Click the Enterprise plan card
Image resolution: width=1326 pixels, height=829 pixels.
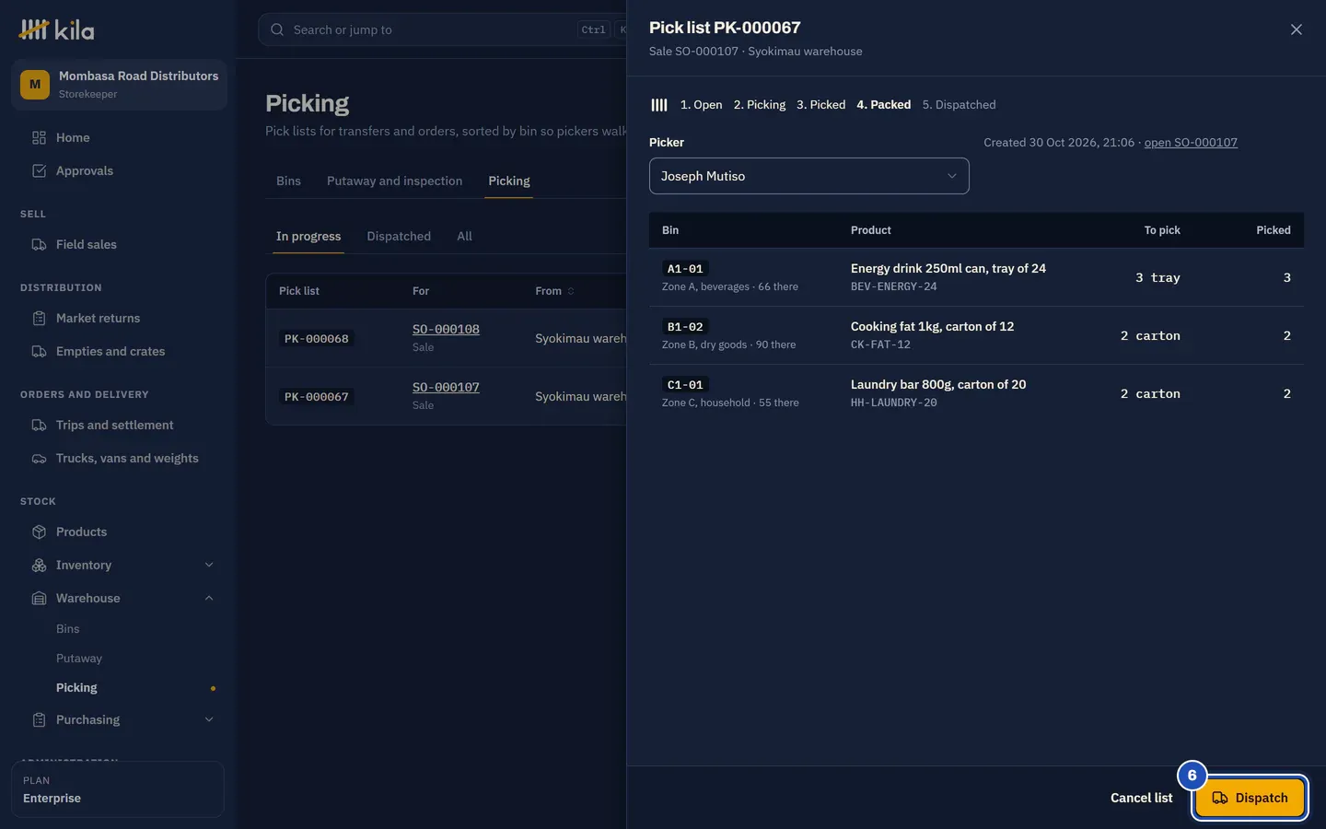click(118, 789)
